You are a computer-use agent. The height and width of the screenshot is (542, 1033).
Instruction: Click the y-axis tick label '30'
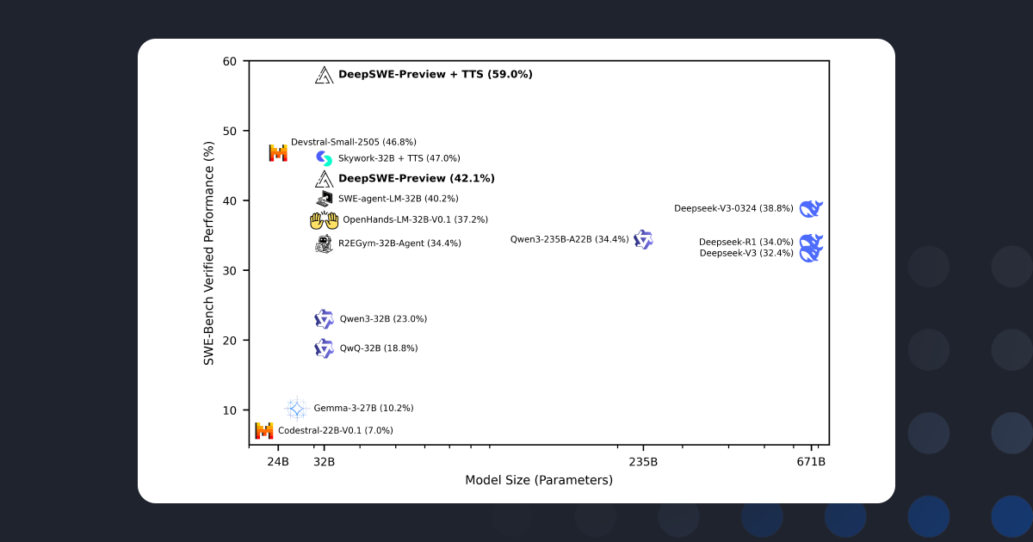click(229, 270)
